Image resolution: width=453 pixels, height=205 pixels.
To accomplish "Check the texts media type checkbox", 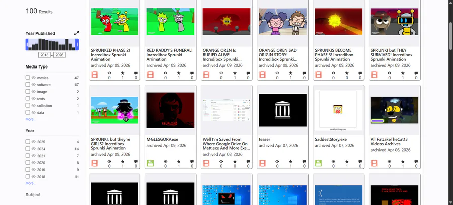I will point(28,99).
